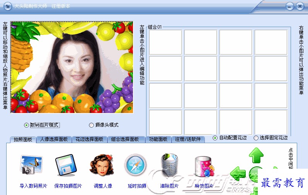The width and height of the screenshot is (308, 195).
Task: Open 功能面板 tab
Action: click(158, 139)
